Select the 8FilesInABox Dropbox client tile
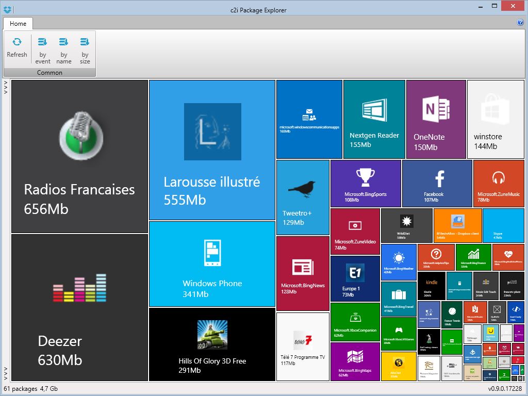Image resolution: width=528 pixels, height=396 pixels. (458, 225)
